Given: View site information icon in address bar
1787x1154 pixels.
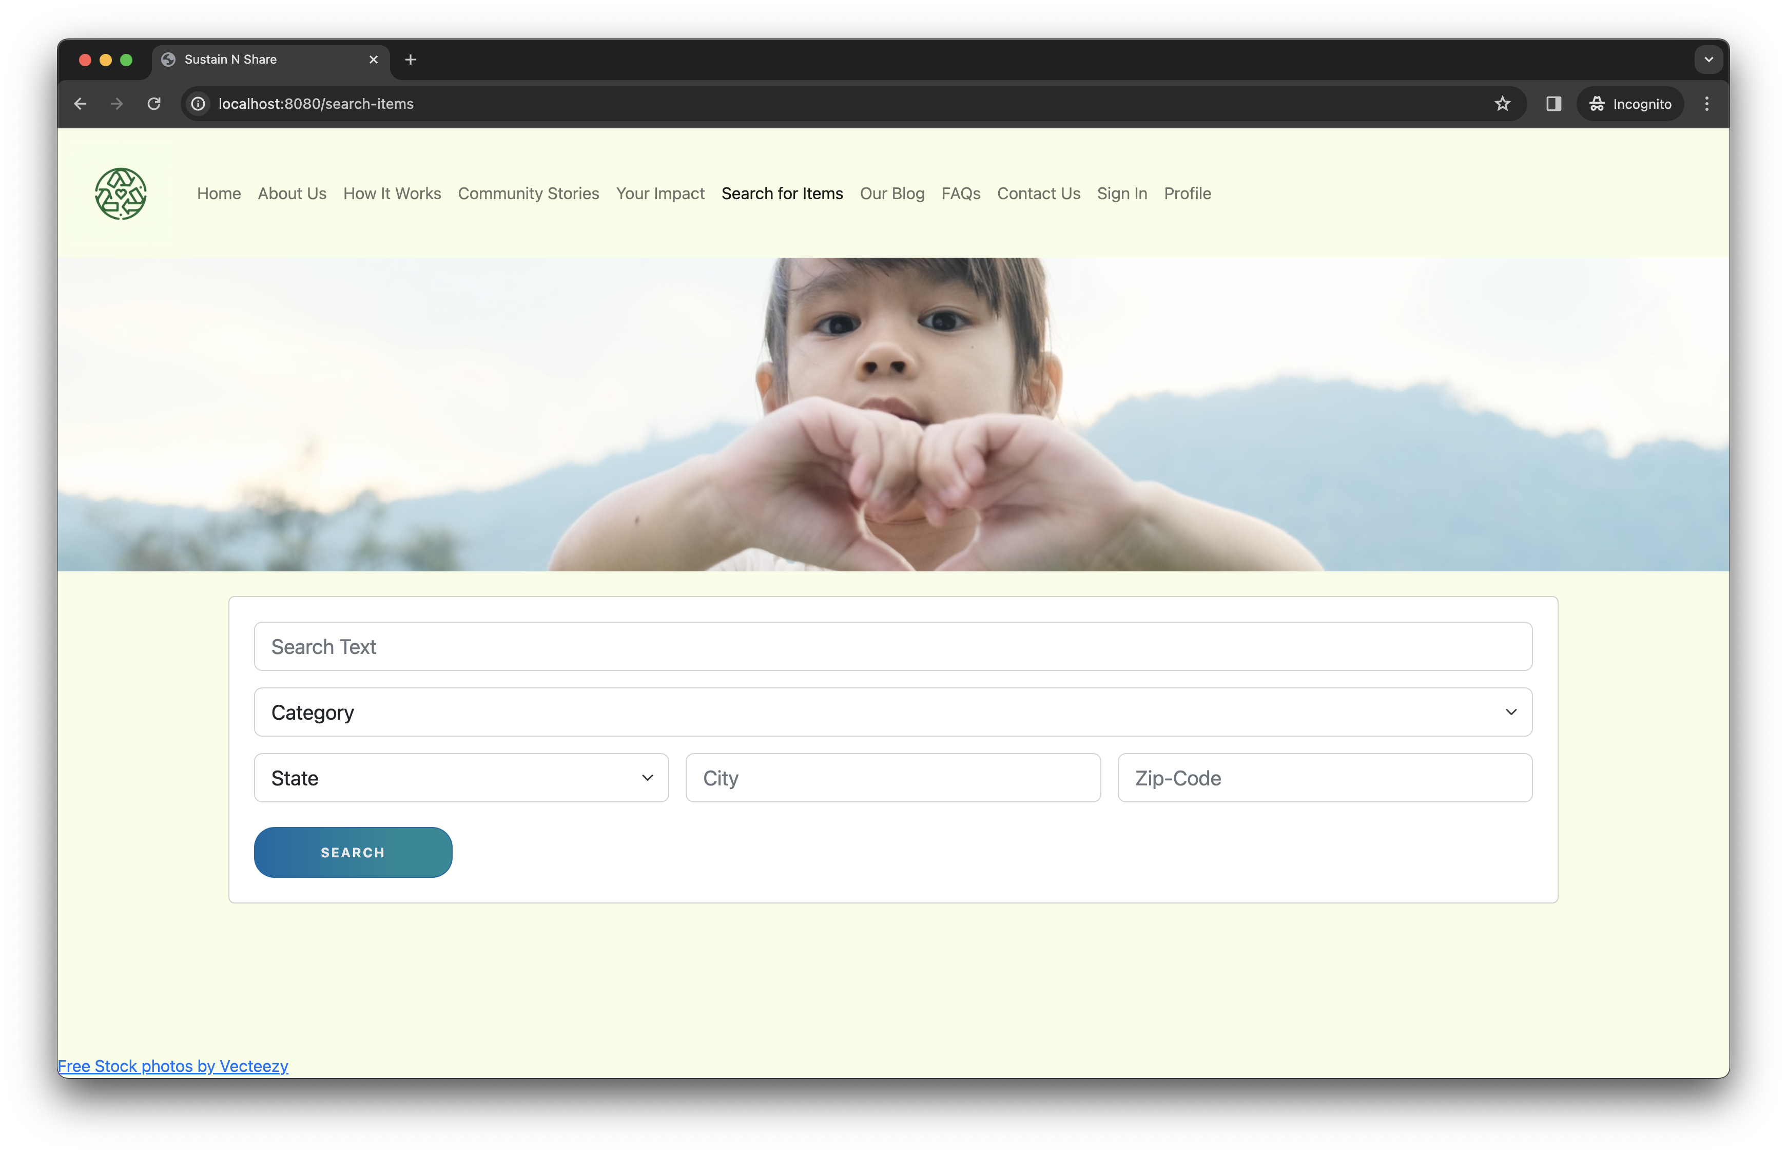Looking at the screenshot, I should 199,104.
